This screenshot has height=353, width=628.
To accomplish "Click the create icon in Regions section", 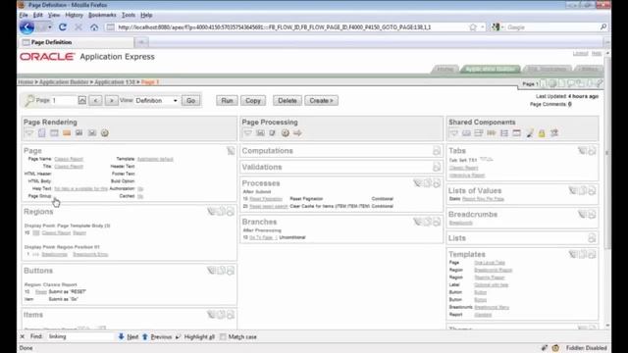I will tap(231, 212).
